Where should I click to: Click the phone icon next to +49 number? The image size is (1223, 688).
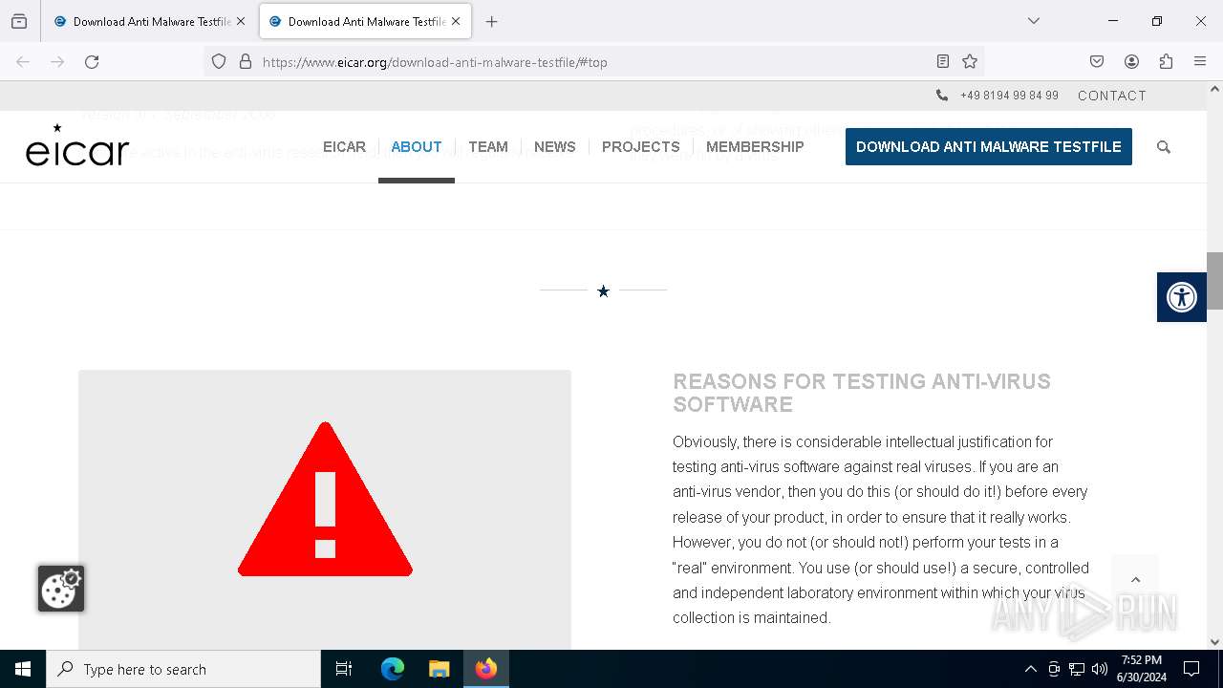[942, 96]
